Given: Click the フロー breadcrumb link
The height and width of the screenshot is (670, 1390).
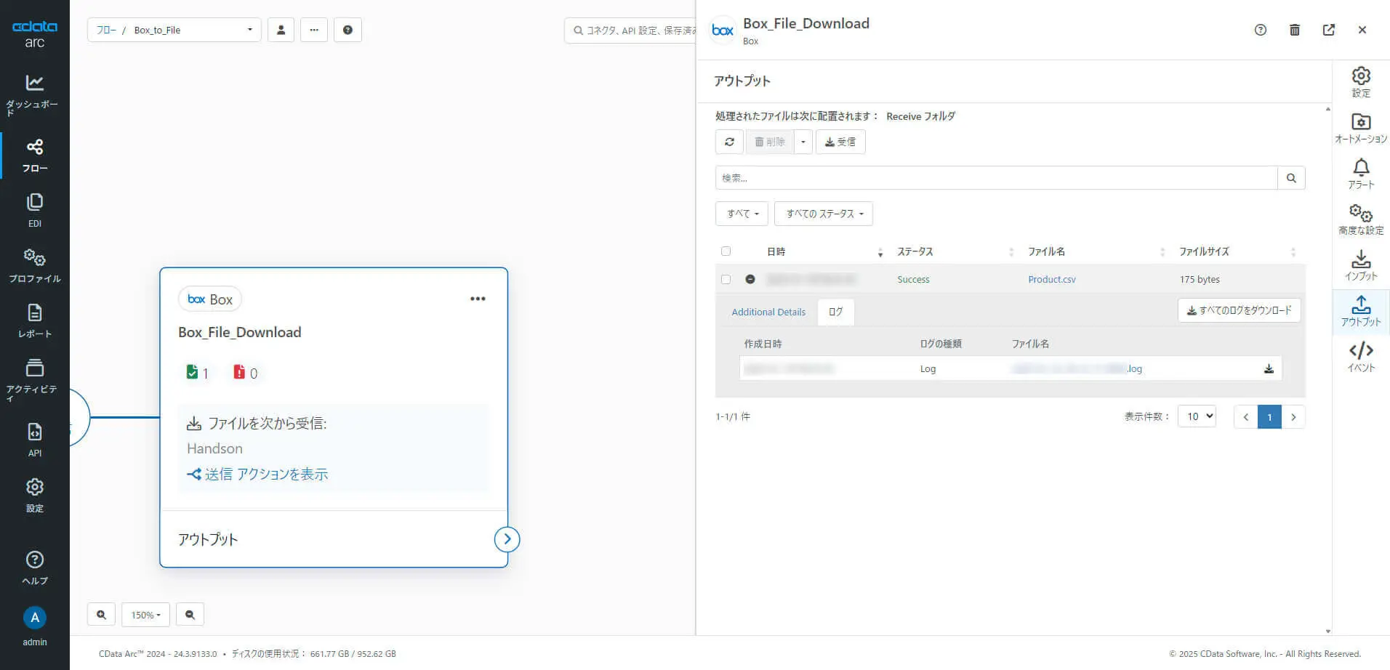Looking at the screenshot, I should pos(106,30).
